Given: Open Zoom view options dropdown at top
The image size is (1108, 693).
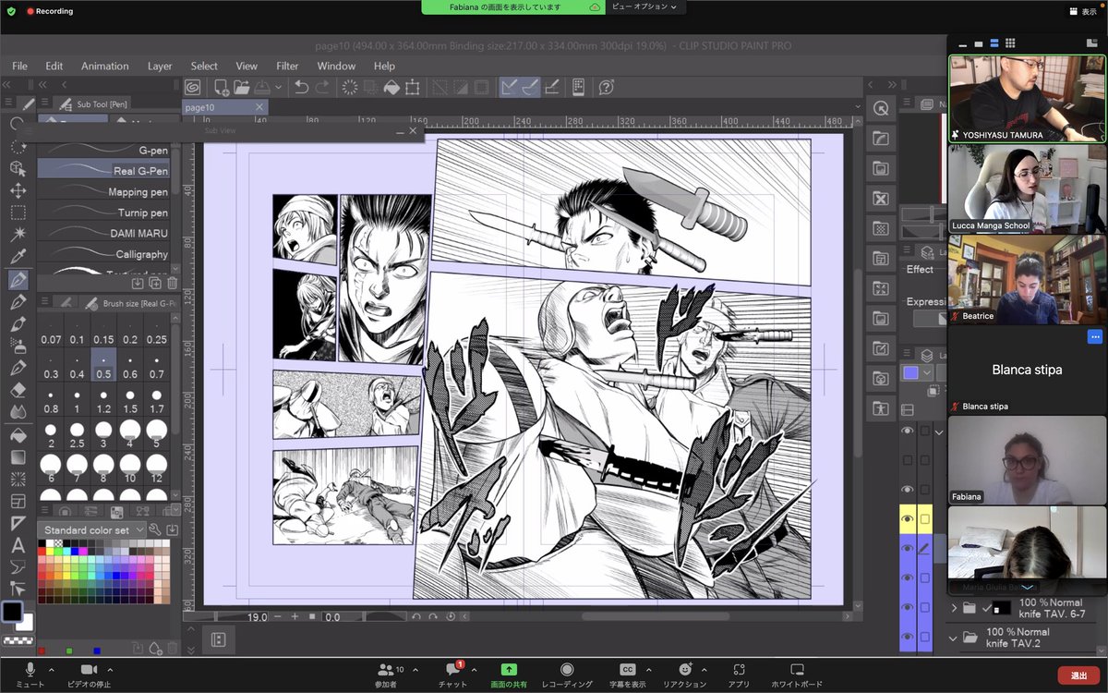Looking at the screenshot, I should point(645,6).
